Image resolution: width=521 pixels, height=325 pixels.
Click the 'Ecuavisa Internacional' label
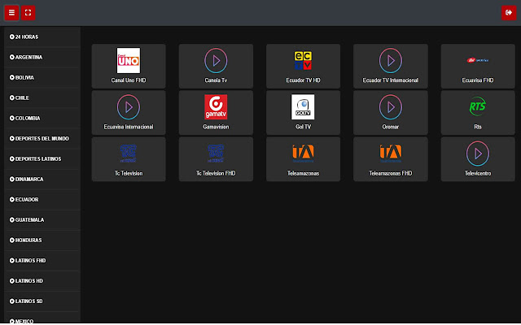click(129, 127)
